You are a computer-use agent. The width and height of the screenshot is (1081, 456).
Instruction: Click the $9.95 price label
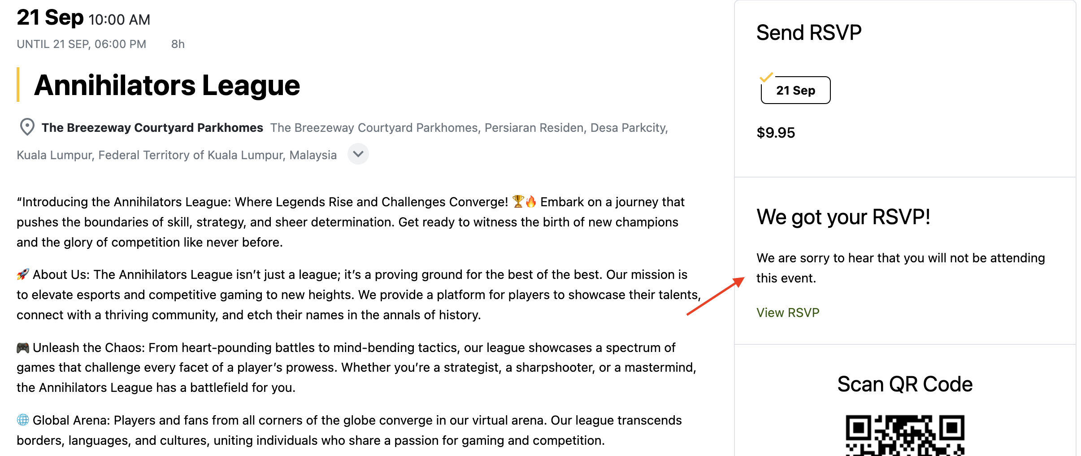[x=776, y=133]
